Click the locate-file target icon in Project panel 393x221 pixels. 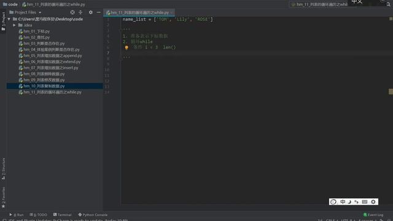pyautogui.click(x=72, y=12)
